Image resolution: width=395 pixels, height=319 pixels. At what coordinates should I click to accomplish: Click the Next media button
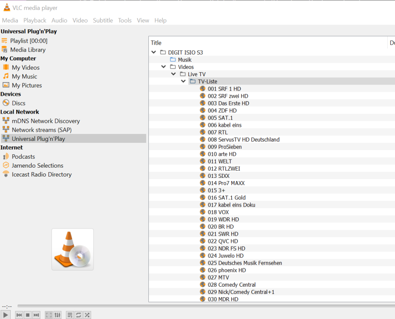(36, 315)
